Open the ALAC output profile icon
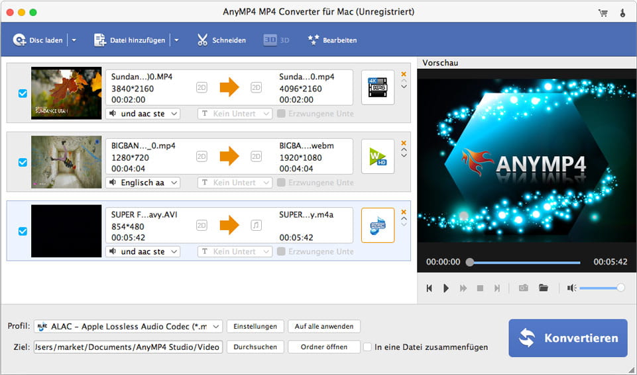 pyautogui.click(x=378, y=226)
